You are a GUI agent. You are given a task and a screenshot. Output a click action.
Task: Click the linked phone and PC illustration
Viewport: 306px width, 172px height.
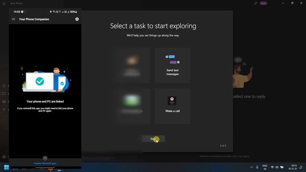[46, 80]
